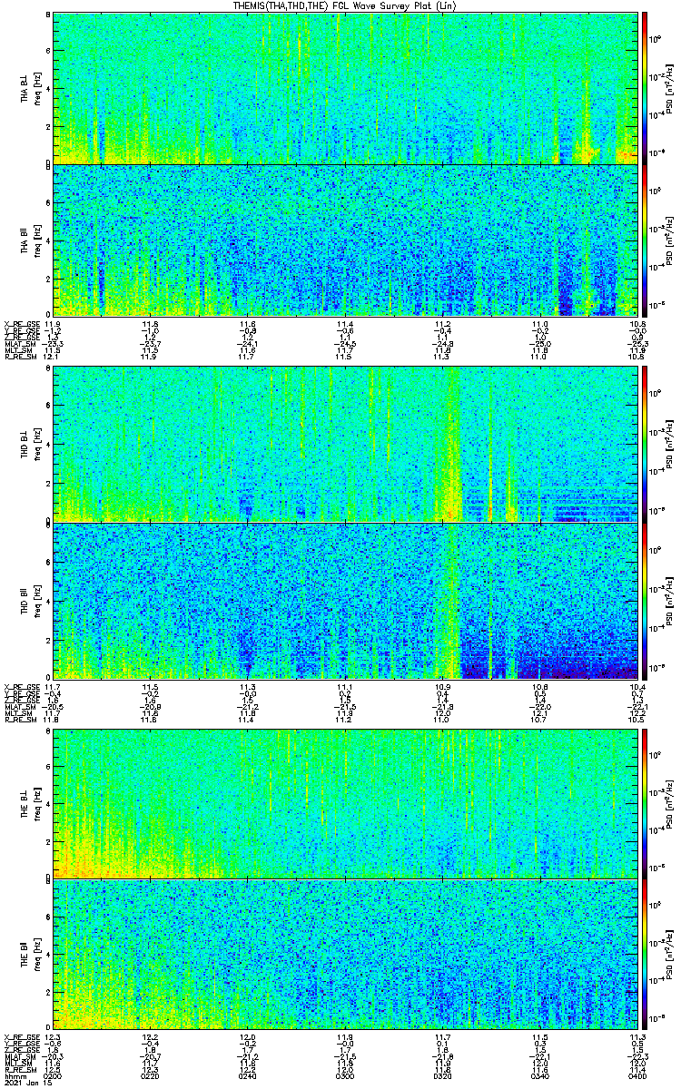Click inside the THA B-parallel spectrogram panel
The height and width of the screenshot is (1089, 681).
(345, 239)
